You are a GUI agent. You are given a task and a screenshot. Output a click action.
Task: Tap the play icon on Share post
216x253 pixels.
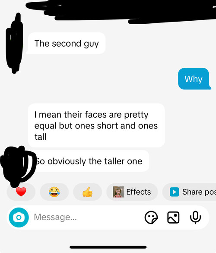pyautogui.click(x=174, y=192)
